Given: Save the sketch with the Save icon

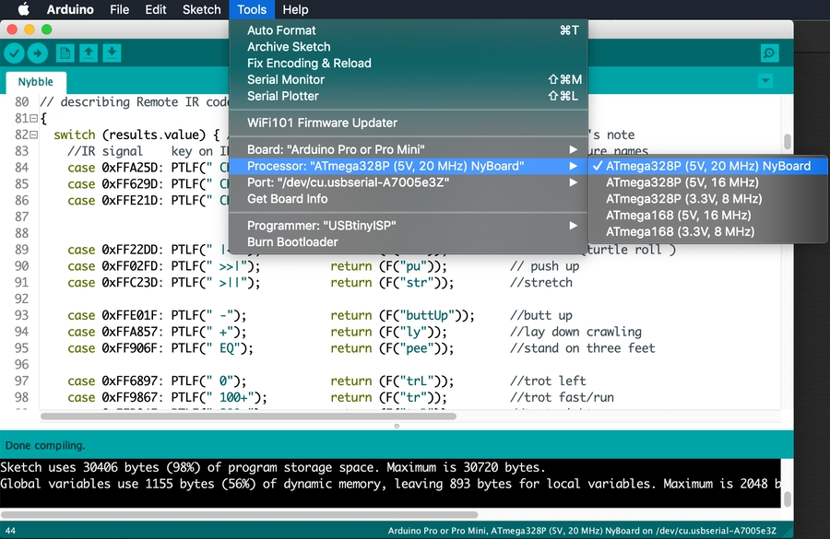Looking at the screenshot, I should click(x=112, y=53).
